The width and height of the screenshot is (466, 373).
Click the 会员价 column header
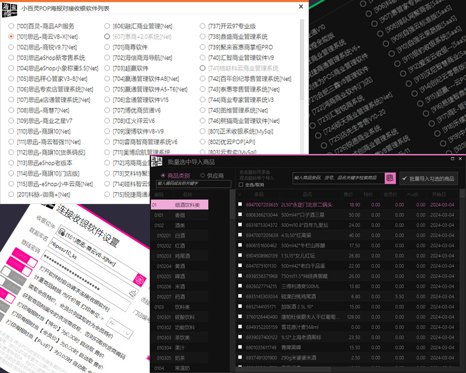coord(390,194)
